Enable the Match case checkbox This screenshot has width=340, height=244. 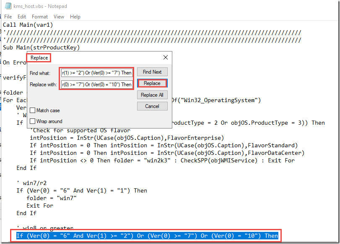[33, 110]
